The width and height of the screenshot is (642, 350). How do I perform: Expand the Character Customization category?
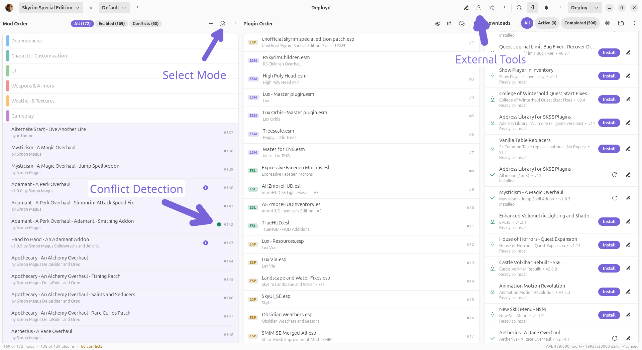pyautogui.click(x=120, y=56)
